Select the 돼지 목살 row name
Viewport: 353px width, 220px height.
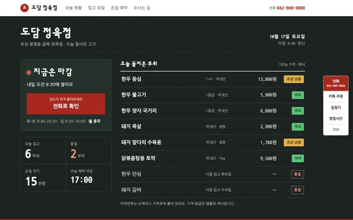point(131,126)
